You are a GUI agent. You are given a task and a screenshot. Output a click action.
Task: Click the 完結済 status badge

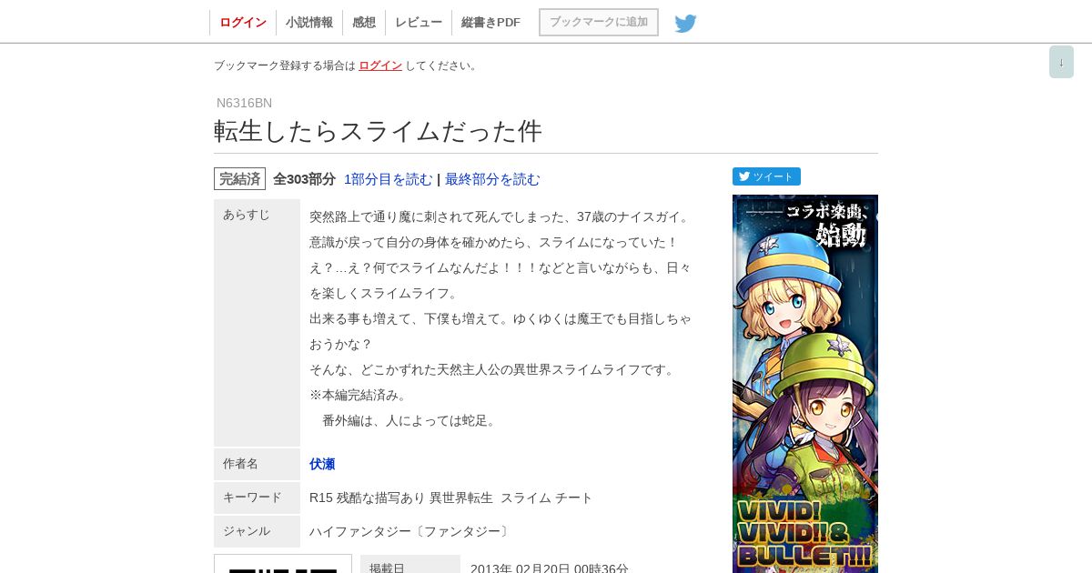(x=239, y=179)
